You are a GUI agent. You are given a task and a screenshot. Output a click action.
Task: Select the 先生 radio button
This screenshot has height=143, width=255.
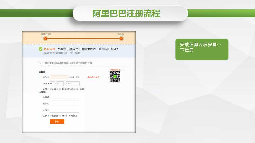point(70,77)
